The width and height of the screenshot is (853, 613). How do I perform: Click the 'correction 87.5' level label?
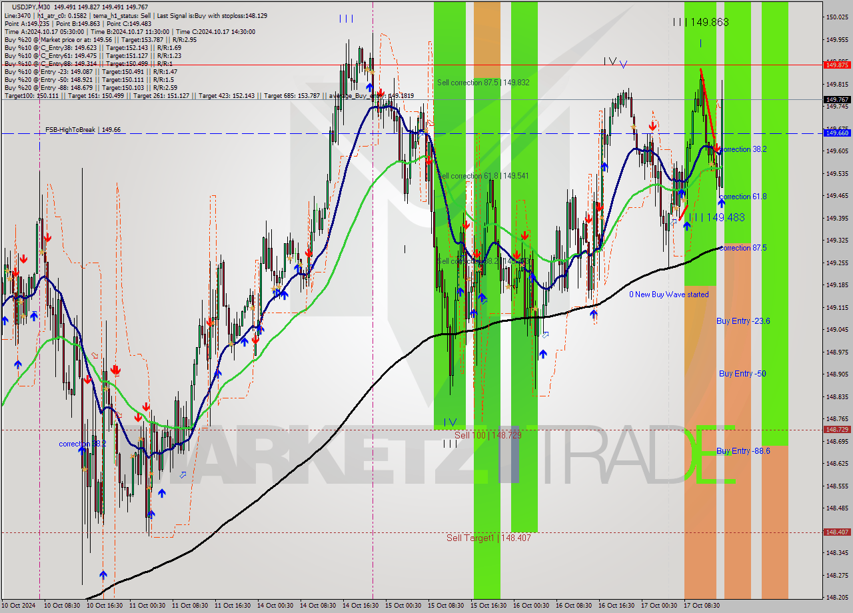click(x=743, y=248)
